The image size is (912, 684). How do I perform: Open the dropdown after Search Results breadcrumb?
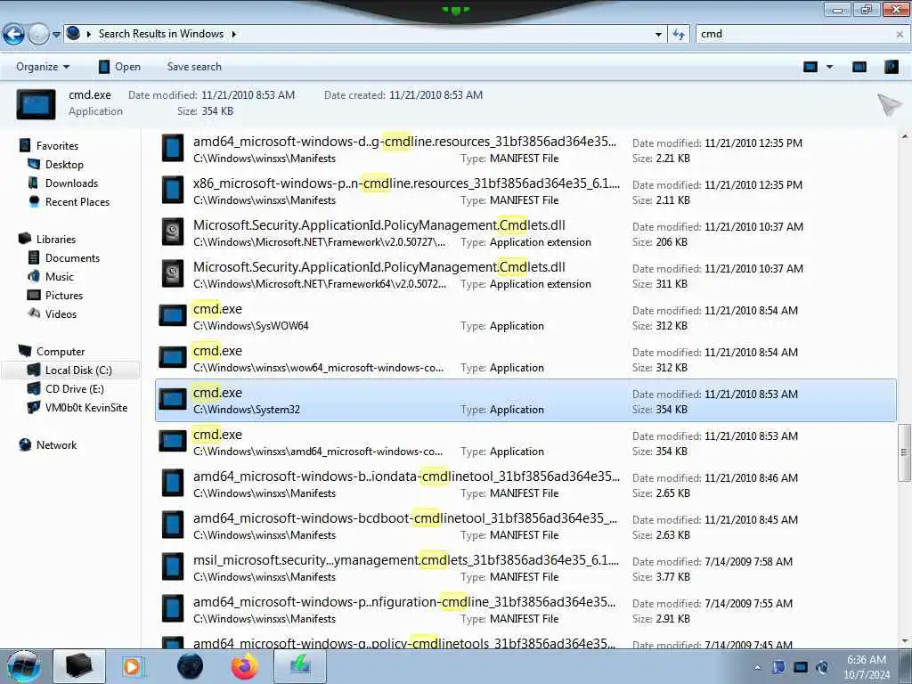click(x=234, y=35)
